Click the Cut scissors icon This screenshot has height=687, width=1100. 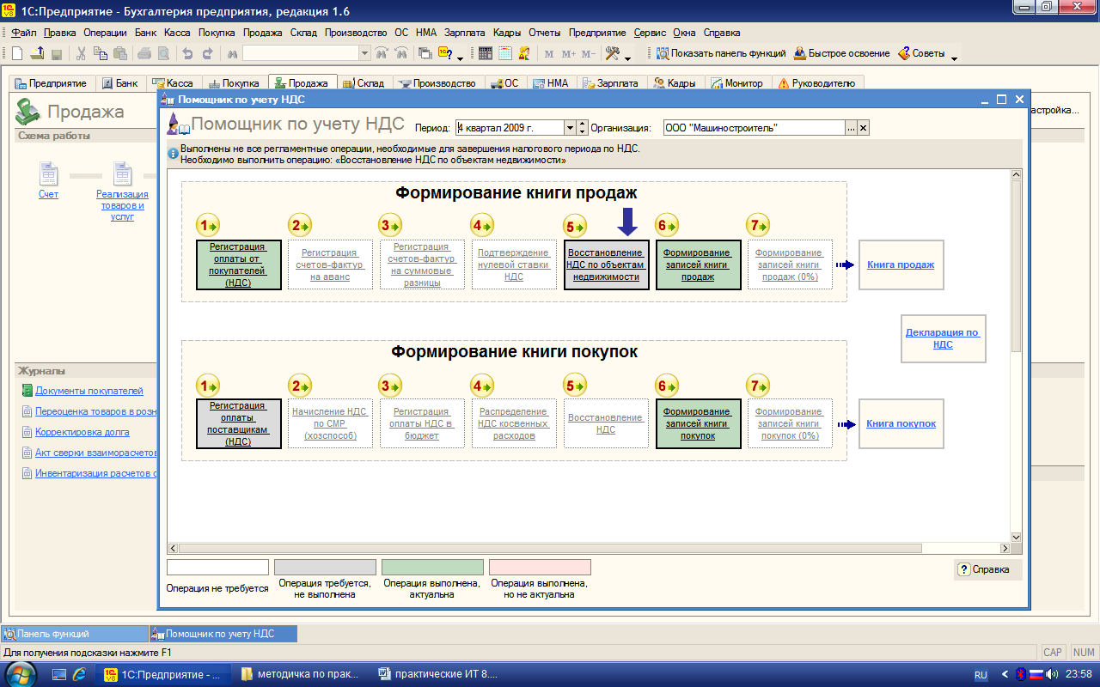[81, 53]
